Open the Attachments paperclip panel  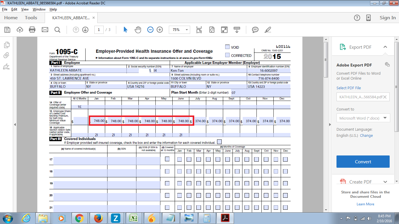(6, 55)
